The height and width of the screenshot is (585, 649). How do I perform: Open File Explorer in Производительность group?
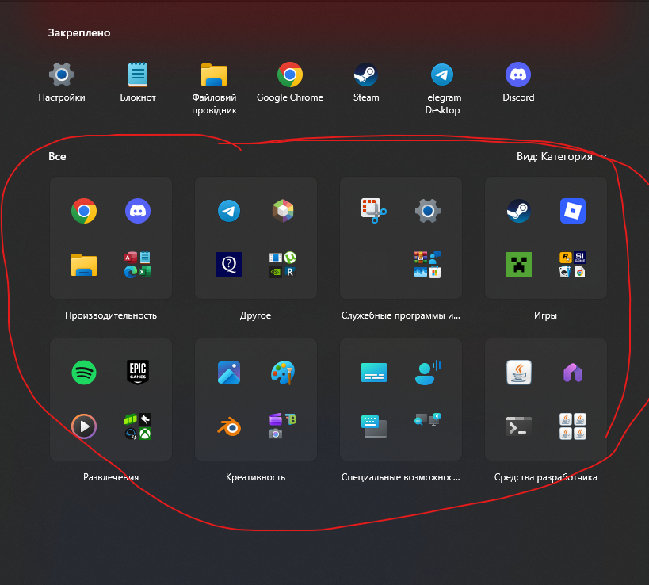coord(84,265)
